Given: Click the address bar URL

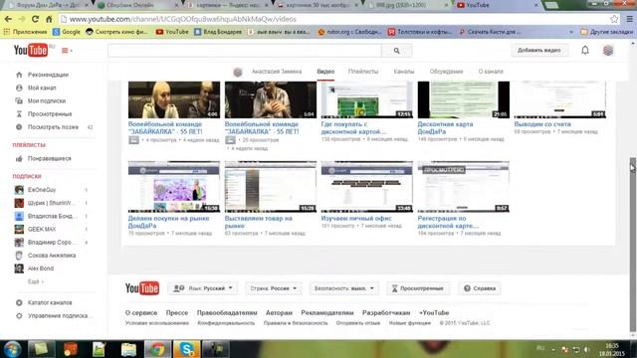Looking at the screenshot, I should pos(183,19).
